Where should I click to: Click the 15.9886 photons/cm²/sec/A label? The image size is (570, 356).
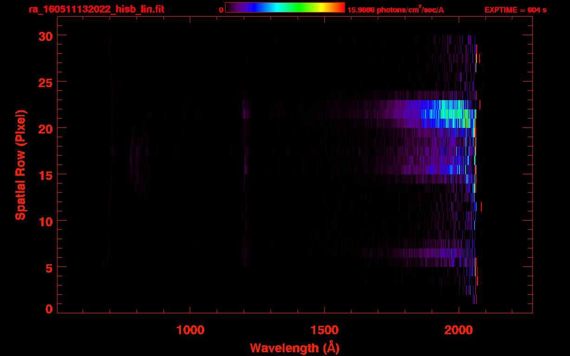395,10
